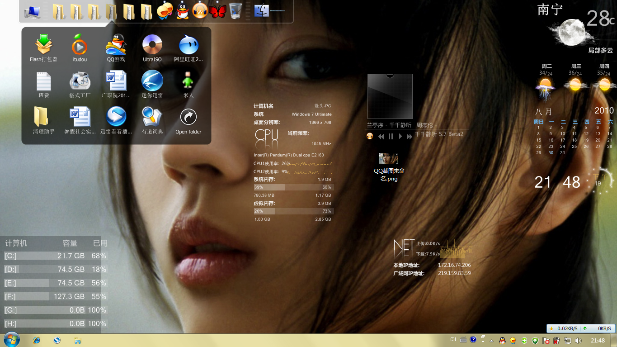
Task: Click the 系统内存 usage bar
Action: click(293, 187)
